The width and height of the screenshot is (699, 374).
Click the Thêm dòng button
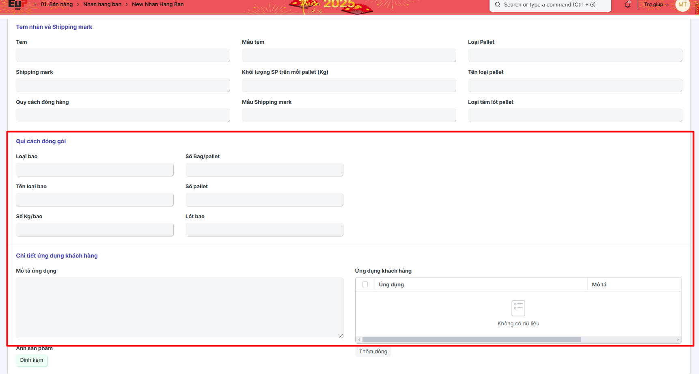pos(373,352)
